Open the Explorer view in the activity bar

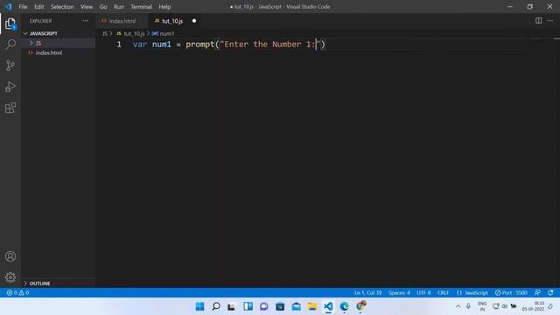click(10, 24)
